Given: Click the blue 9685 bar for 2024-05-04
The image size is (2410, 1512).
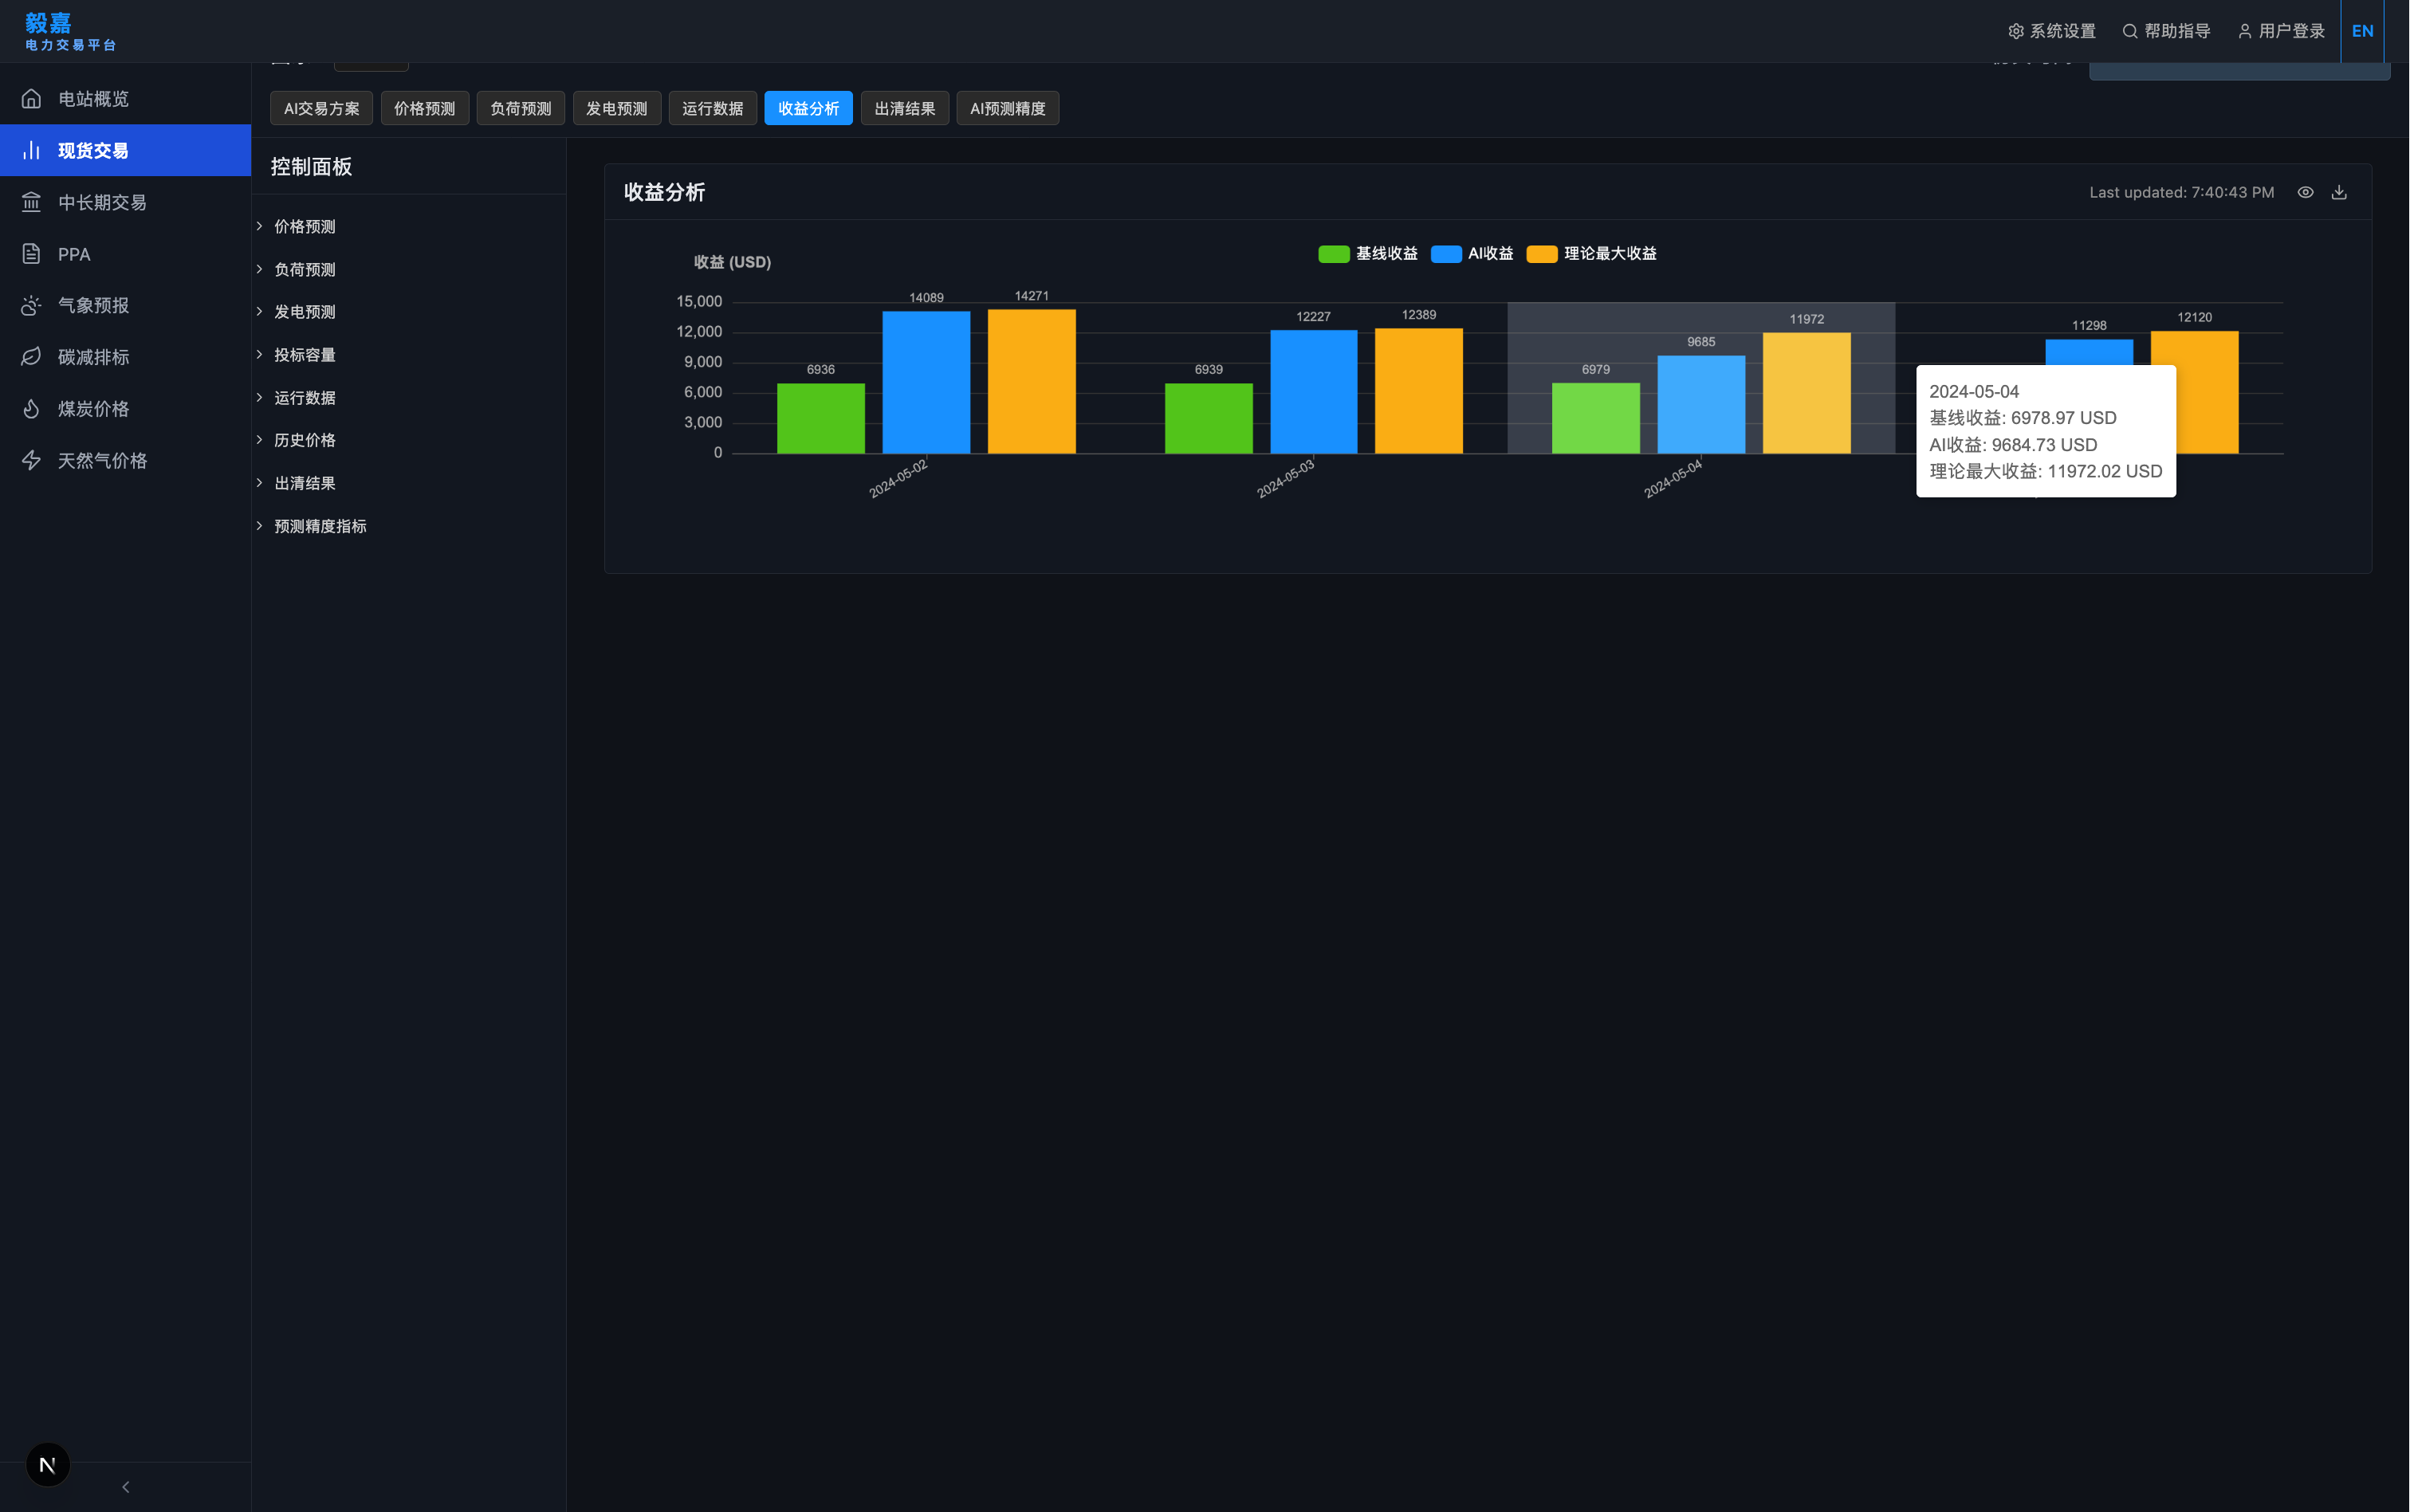Looking at the screenshot, I should 1701,404.
